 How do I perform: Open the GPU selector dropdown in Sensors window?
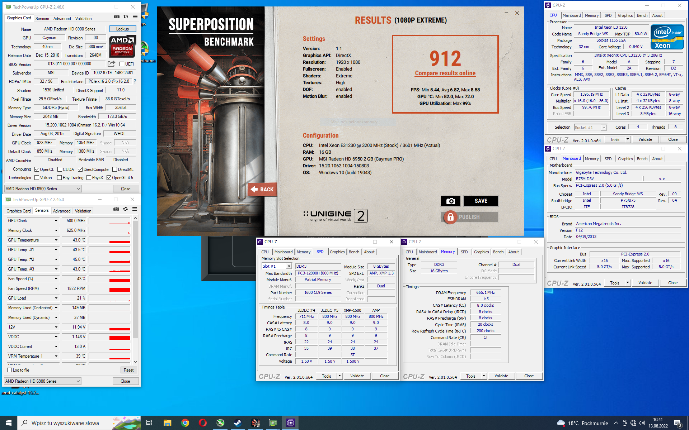pos(43,381)
